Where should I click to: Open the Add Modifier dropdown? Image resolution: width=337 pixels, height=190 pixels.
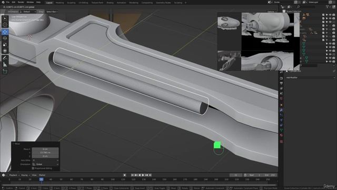pos(310,78)
